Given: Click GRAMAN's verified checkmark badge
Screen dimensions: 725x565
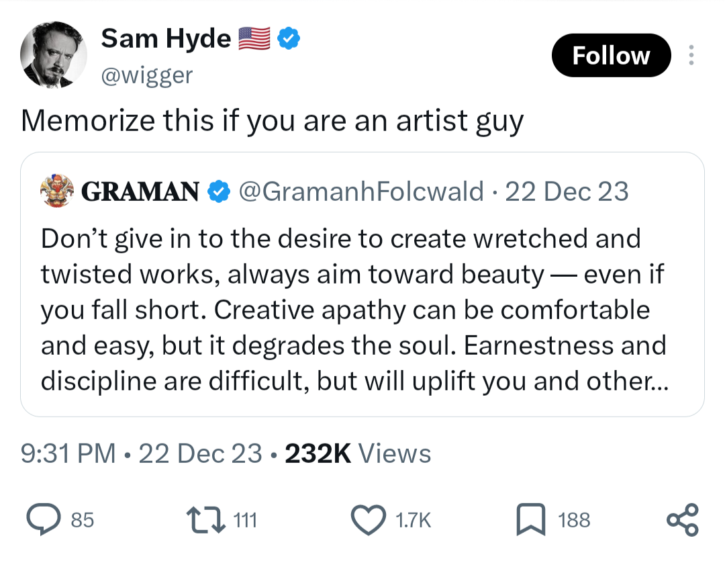Looking at the screenshot, I should coord(219,191).
